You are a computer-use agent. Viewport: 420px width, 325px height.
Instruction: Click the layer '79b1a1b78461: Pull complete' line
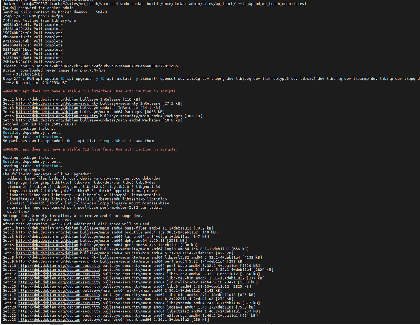[x=33, y=62]
